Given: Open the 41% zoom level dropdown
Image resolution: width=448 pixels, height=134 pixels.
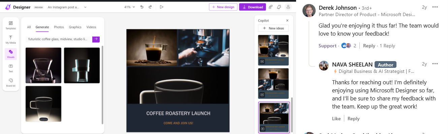Looking at the screenshot, I should click(130, 7).
